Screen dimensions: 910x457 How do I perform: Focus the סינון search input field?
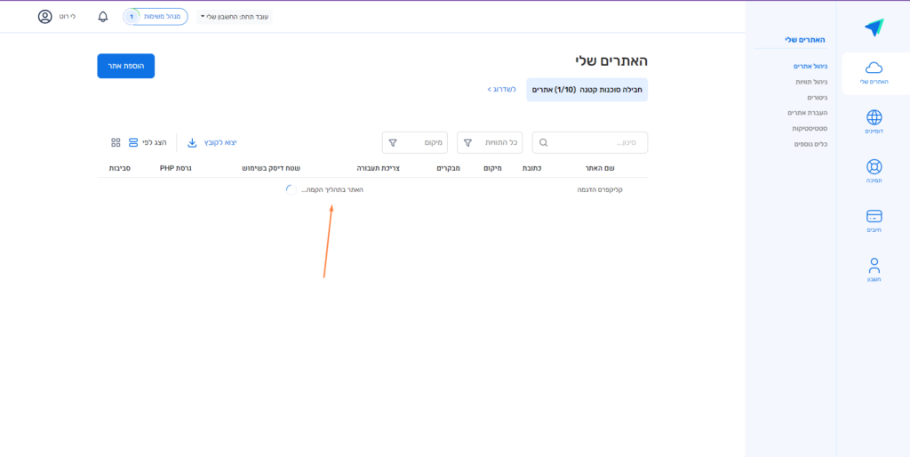(590, 142)
